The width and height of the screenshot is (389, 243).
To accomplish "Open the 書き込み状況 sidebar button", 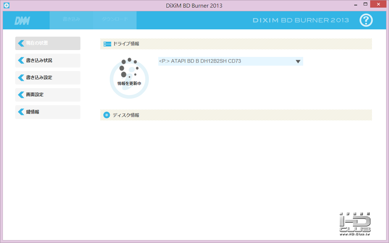I will coord(48,60).
